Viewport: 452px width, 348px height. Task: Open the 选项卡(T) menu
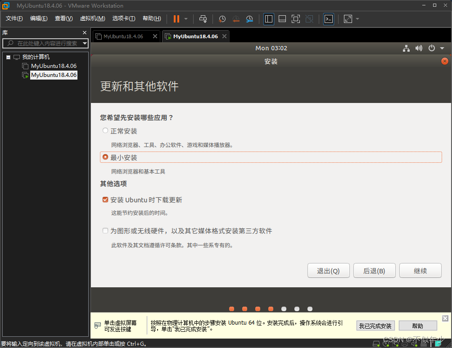124,18
